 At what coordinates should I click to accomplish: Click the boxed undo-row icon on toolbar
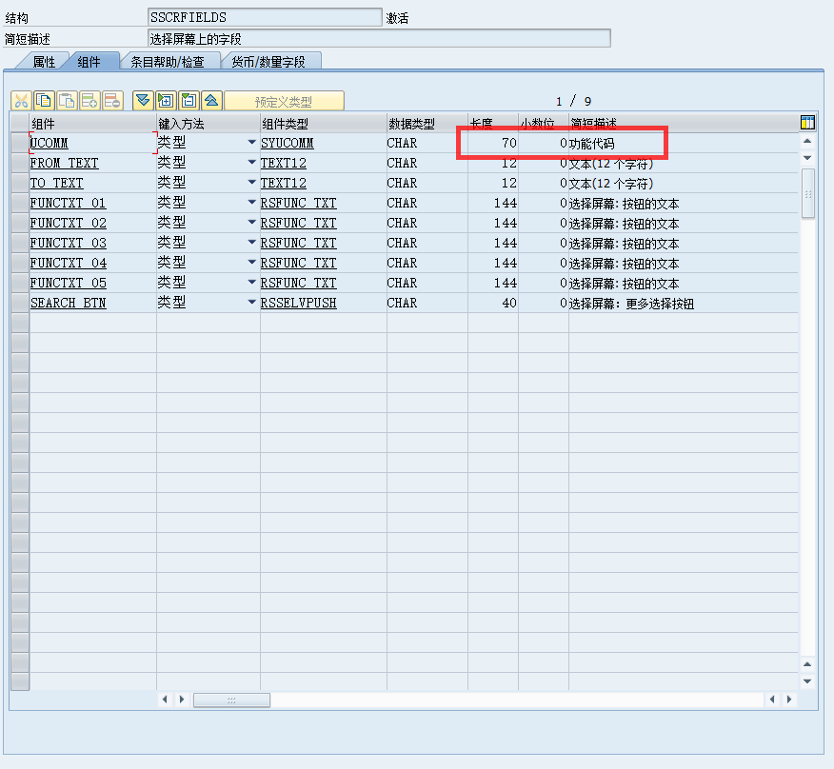click(188, 100)
